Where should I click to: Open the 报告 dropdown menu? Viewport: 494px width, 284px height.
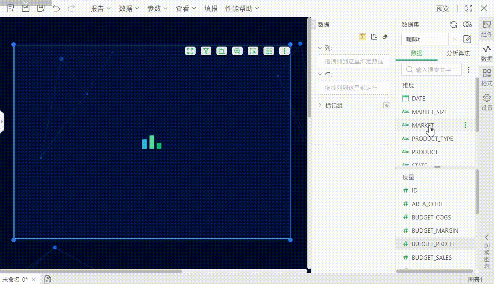click(x=101, y=8)
